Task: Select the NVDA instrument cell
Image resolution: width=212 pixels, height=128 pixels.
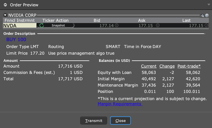Action: 20,26
